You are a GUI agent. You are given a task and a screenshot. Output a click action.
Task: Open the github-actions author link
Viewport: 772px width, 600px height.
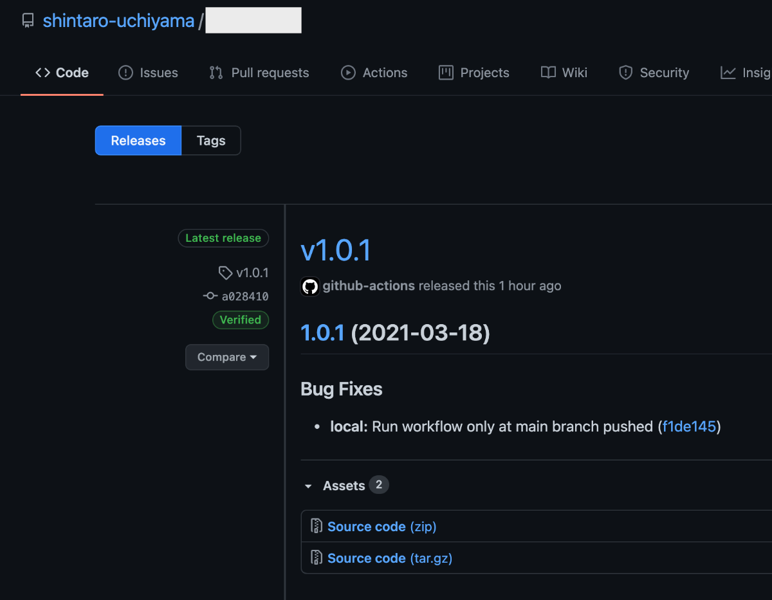369,286
